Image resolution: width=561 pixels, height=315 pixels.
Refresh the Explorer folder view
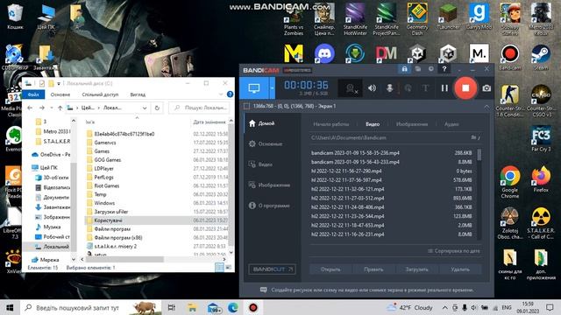(157, 108)
